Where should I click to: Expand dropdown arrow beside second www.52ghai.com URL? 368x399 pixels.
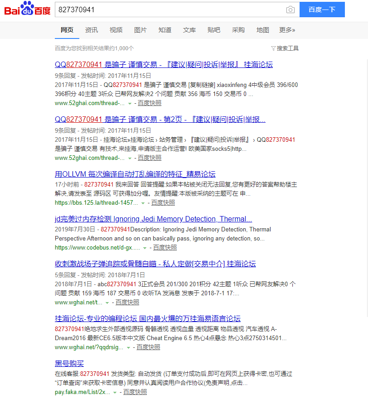(130, 158)
